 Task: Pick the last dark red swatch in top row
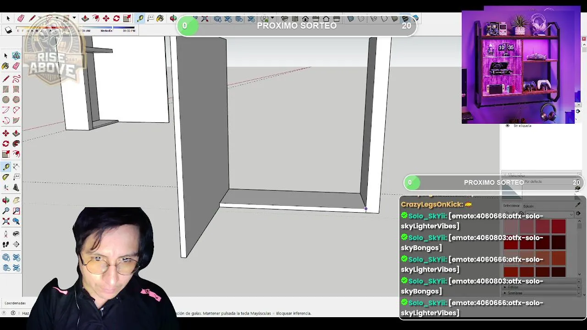tap(559, 226)
